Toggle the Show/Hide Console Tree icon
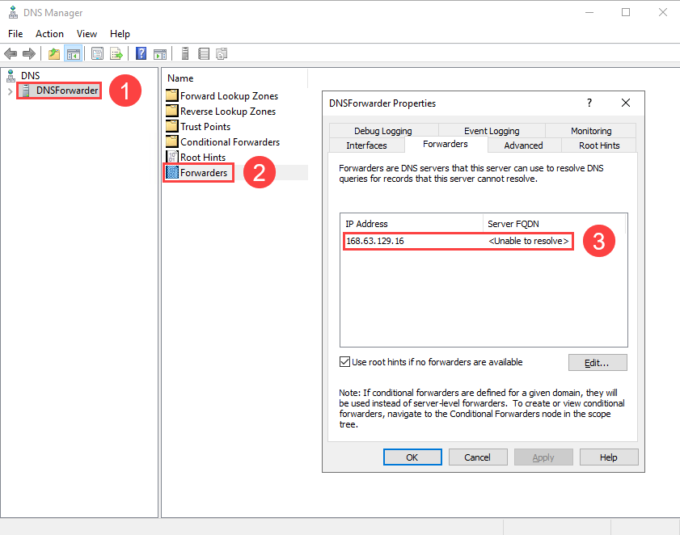The height and width of the screenshot is (535, 680). [x=74, y=53]
